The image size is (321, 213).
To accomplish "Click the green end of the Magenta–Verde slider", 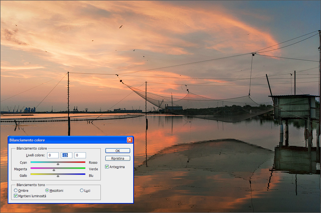I will [83, 168].
